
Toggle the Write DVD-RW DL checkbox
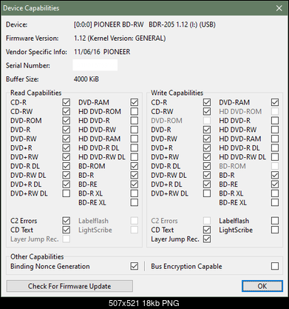(207, 175)
